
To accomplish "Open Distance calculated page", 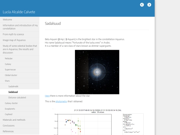I will click(x=20, y=97).
